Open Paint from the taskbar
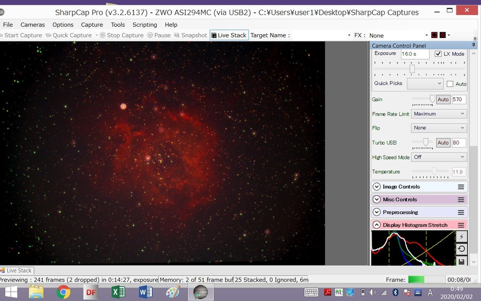This screenshot has width=481, height=301. click(173, 292)
